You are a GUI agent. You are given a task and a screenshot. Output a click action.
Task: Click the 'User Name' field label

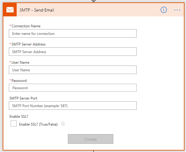[20, 62]
